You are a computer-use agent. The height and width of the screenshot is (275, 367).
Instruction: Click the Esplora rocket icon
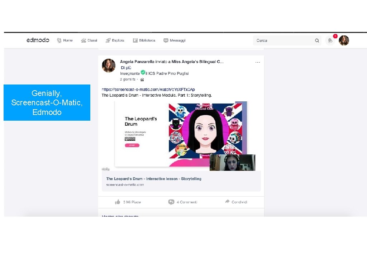coord(108,40)
